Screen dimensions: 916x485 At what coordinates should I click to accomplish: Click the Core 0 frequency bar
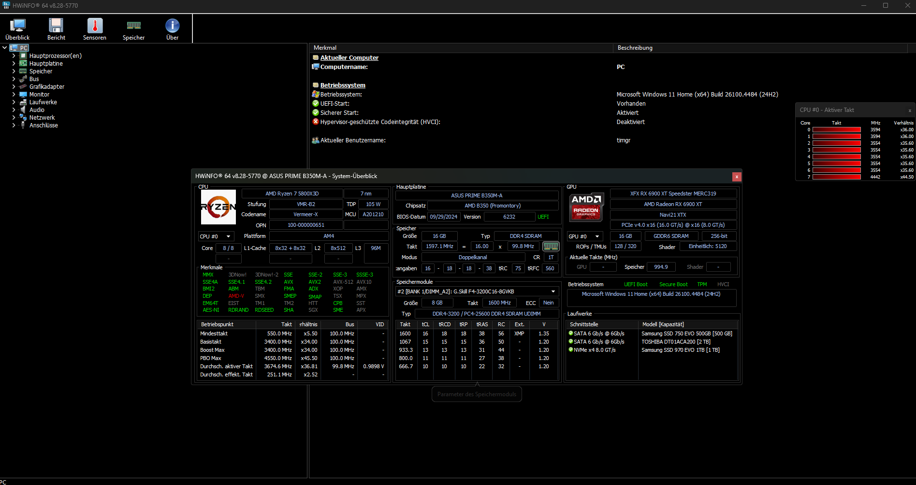click(x=837, y=130)
